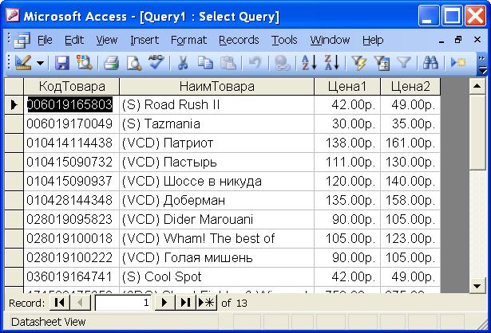Click cell "(VCD) Dider Marouani"
491x333 pixels.
(216, 219)
